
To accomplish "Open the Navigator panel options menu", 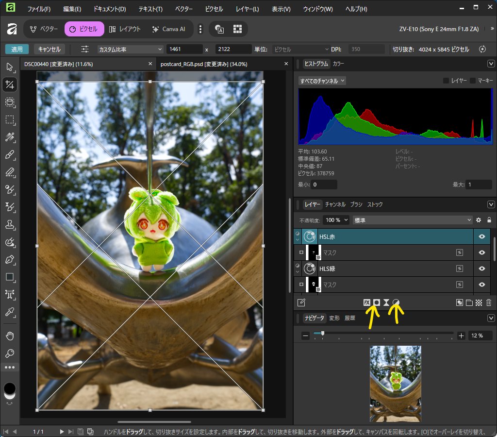I will click(491, 318).
